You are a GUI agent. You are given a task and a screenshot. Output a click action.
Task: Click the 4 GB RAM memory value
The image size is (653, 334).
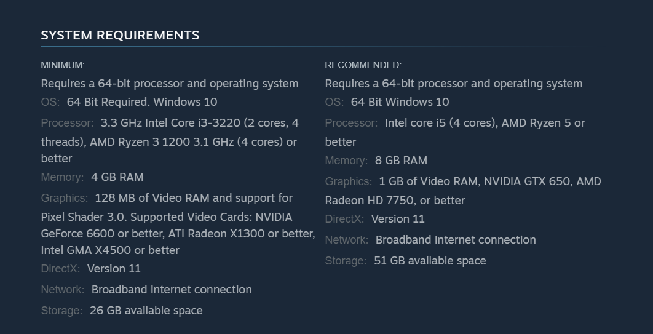[117, 177]
